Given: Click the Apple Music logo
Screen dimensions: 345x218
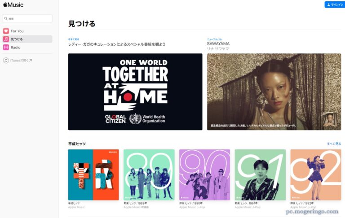Looking at the screenshot, I should tap(13, 4).
